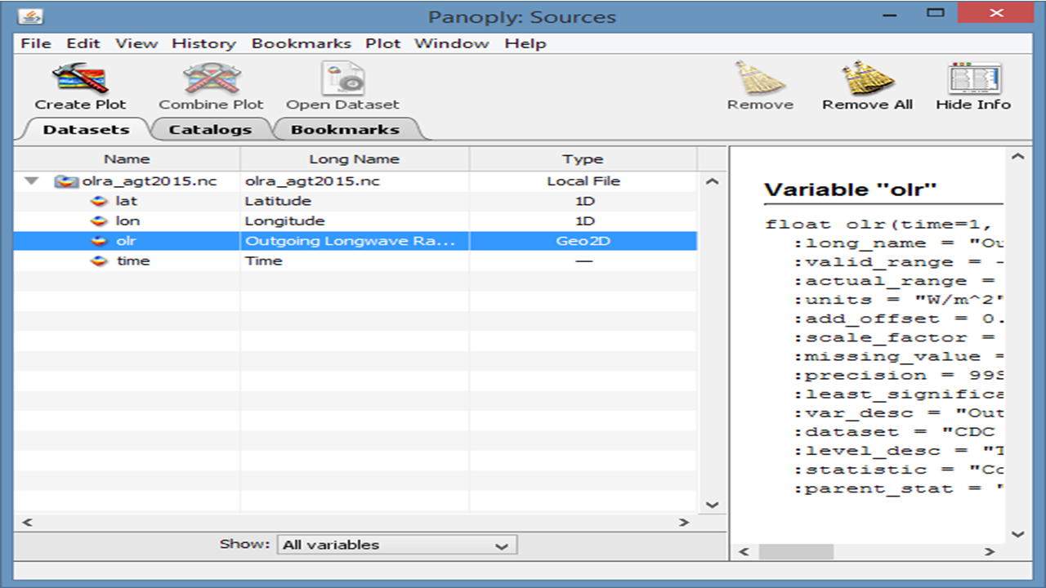Viewport: 1046px width, 588px height.
Task: Click the Hide Info panel icon
Action: pyautogui.click(x=973, y=79)
